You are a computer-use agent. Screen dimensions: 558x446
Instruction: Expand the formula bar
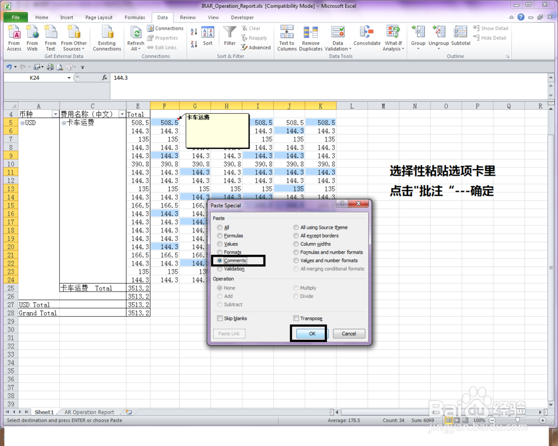pos(551,77)
